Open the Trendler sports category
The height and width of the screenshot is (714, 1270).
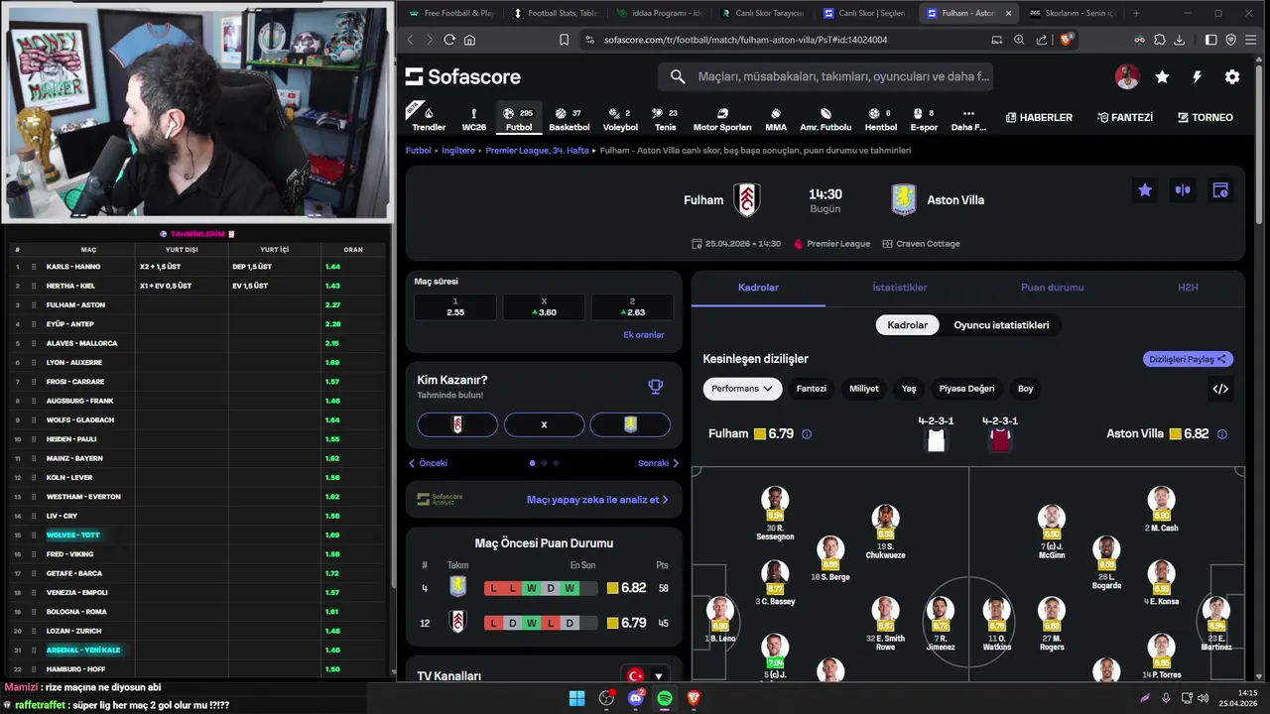tap(429, 119)
